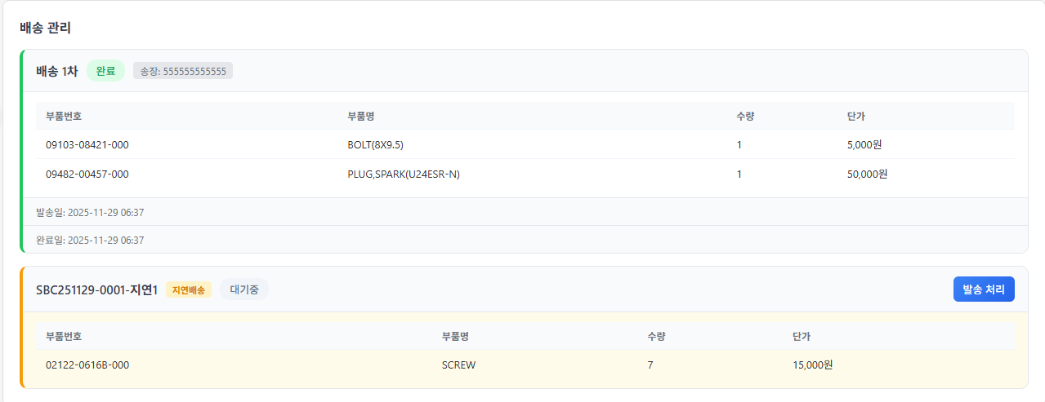Select the SBC251129-0001-지연1 shipment title

pyautogui.click(x=96, y=289)
